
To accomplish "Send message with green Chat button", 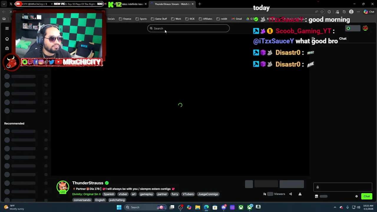I will pos(367,196).
